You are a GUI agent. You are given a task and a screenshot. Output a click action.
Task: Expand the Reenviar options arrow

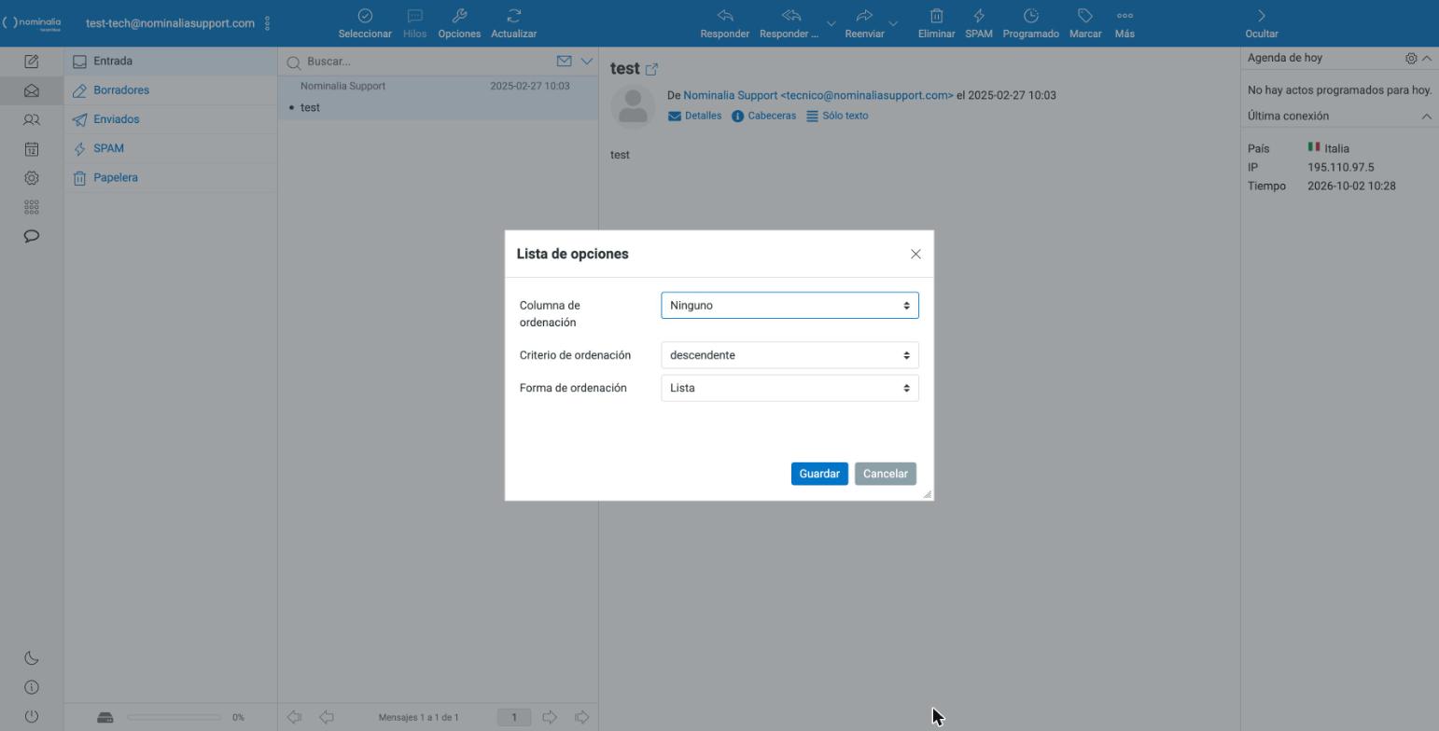[893, 23]
